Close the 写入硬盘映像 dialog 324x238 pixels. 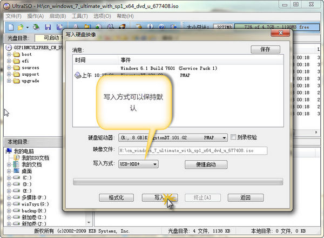coord(281,33)
